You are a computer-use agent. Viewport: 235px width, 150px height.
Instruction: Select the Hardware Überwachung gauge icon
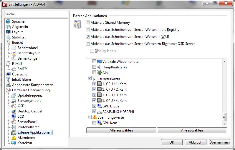click(8, 90)
